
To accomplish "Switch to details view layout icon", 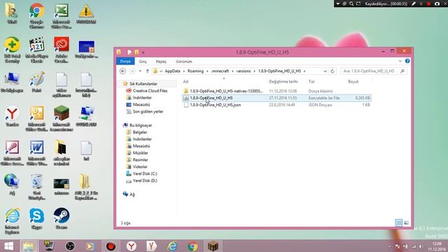I will [399, 223].
